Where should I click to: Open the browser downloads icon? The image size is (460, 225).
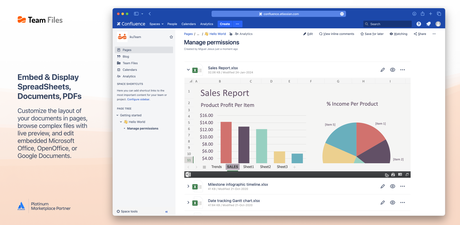(x=414, y=14)
